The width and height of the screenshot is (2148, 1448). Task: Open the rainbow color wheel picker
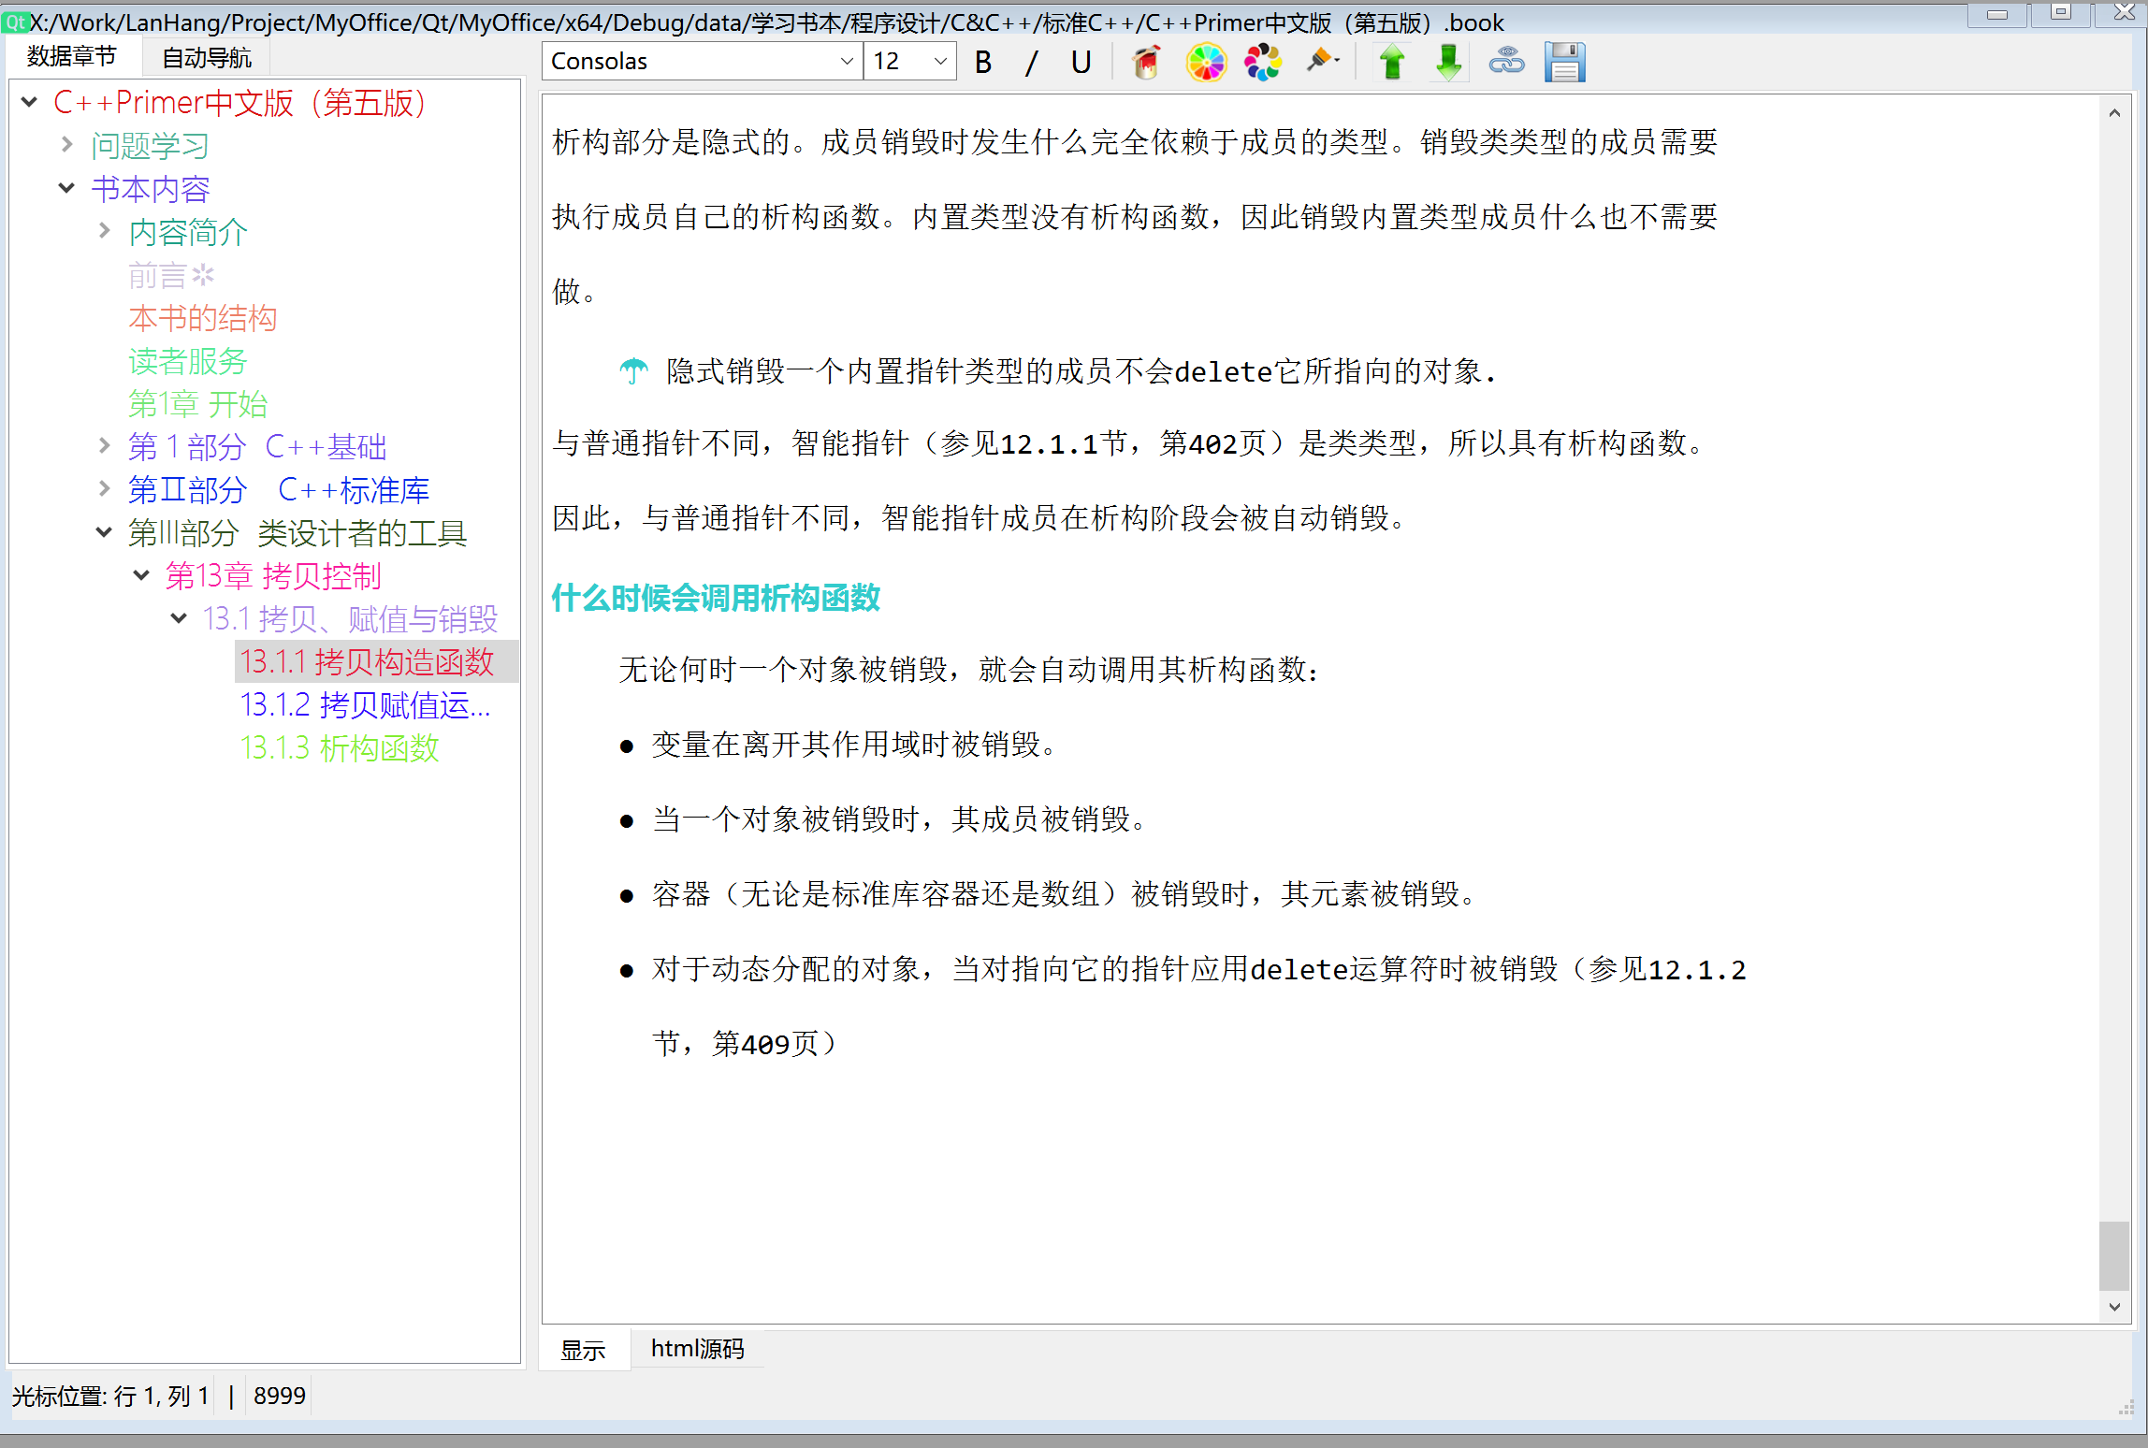tap(1205, 63)
